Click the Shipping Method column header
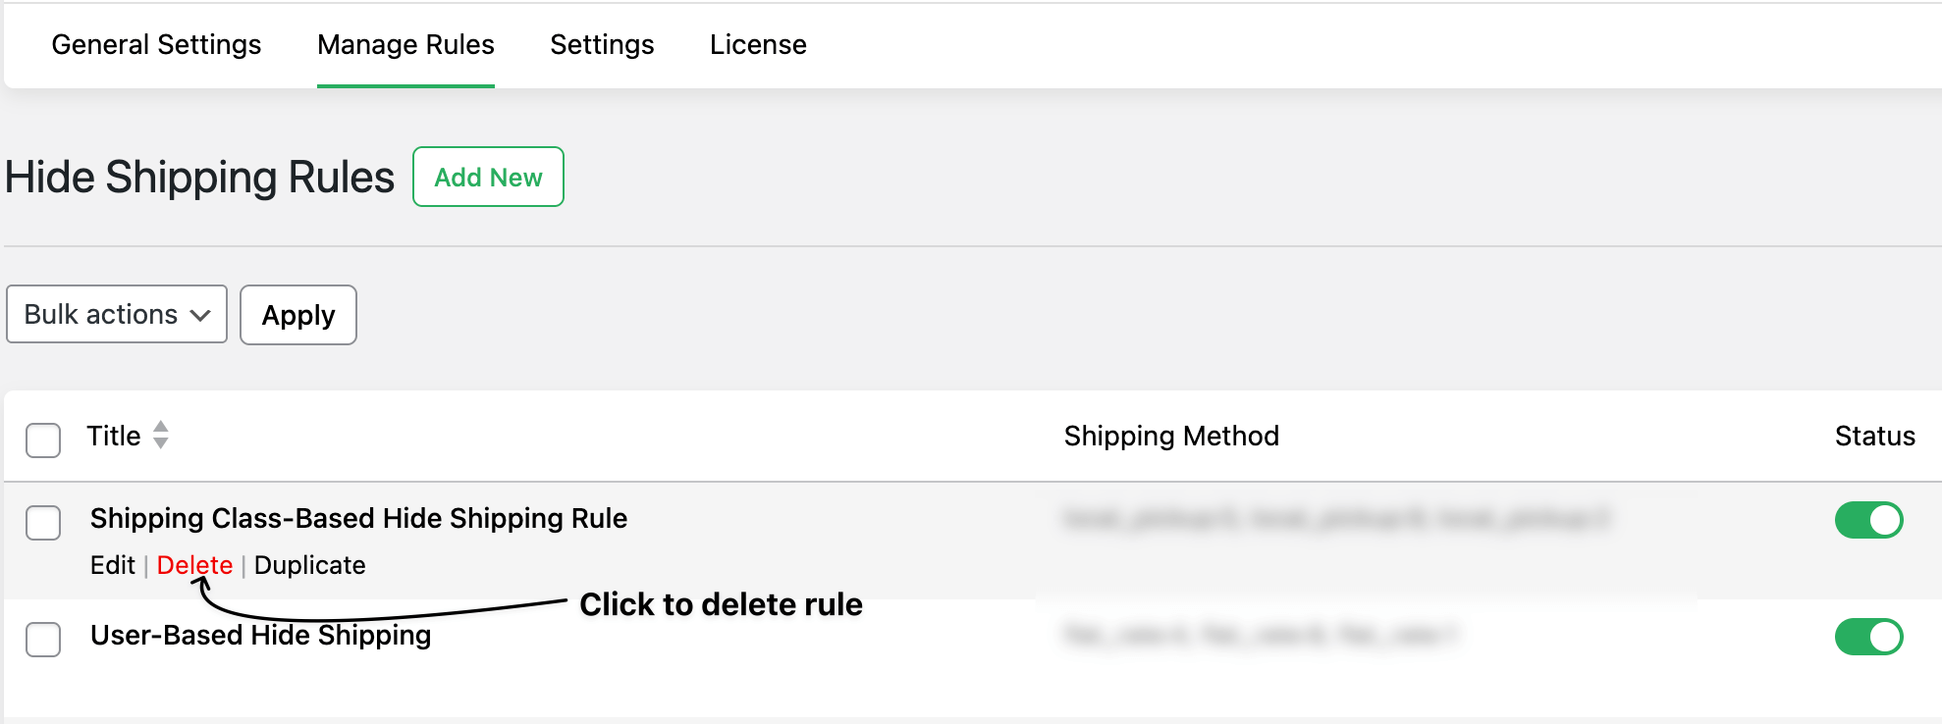 tap(1171, 436)
